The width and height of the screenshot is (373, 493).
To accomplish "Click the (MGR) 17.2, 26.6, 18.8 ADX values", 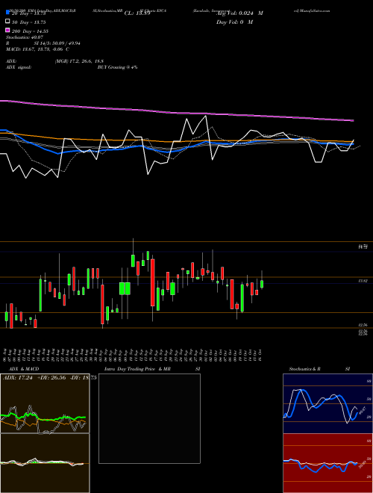I will pyautogui.click(x=79, y=61).
